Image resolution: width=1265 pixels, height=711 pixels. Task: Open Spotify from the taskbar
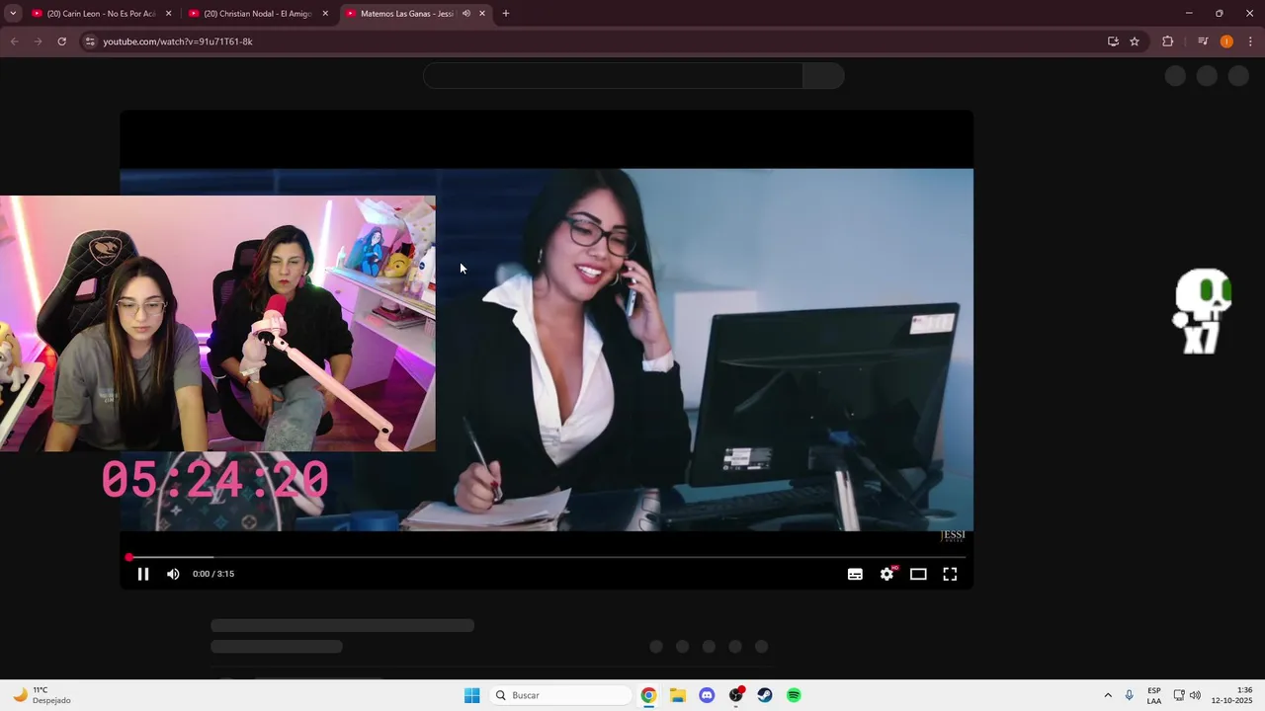click(x=794, y=695)
